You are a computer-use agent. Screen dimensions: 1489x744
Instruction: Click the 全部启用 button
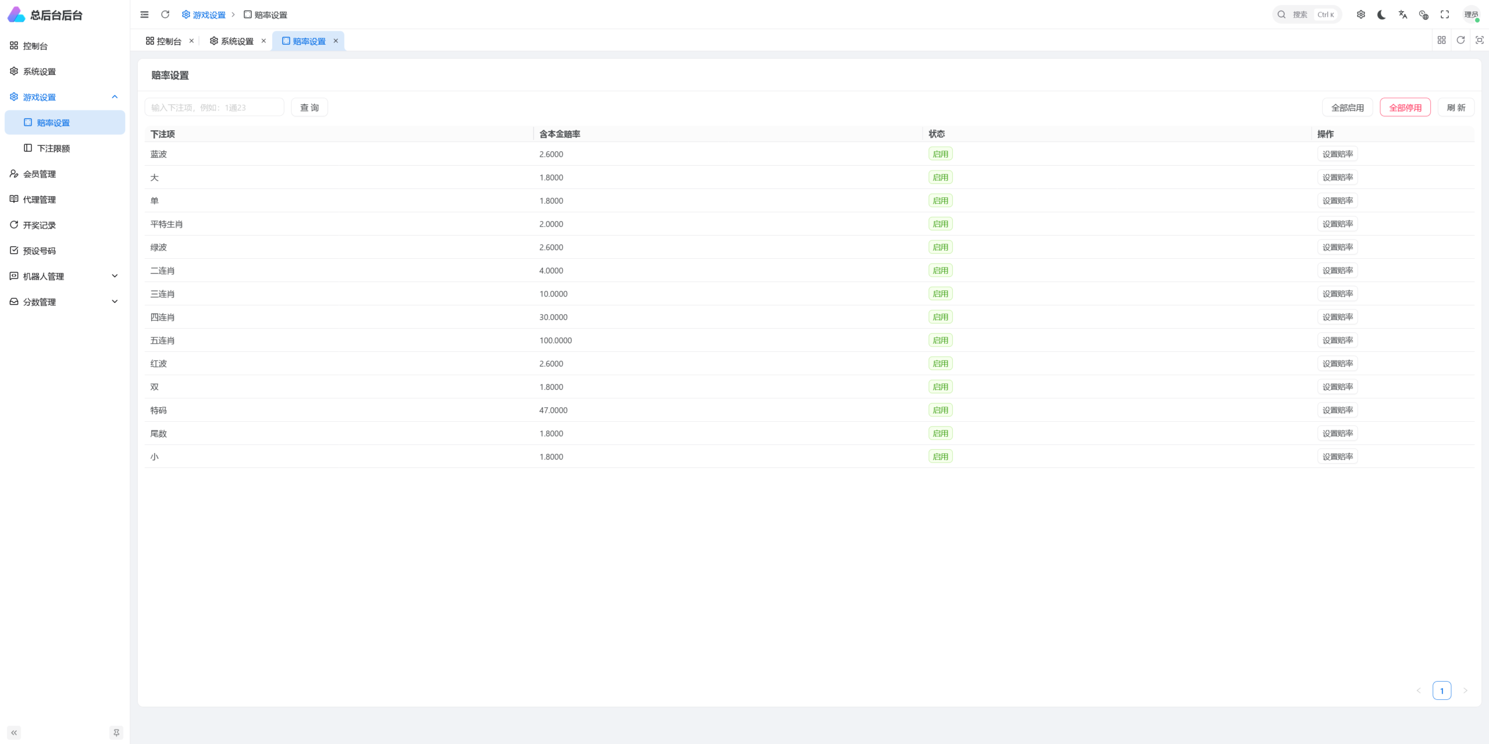tap(1348, 108)
